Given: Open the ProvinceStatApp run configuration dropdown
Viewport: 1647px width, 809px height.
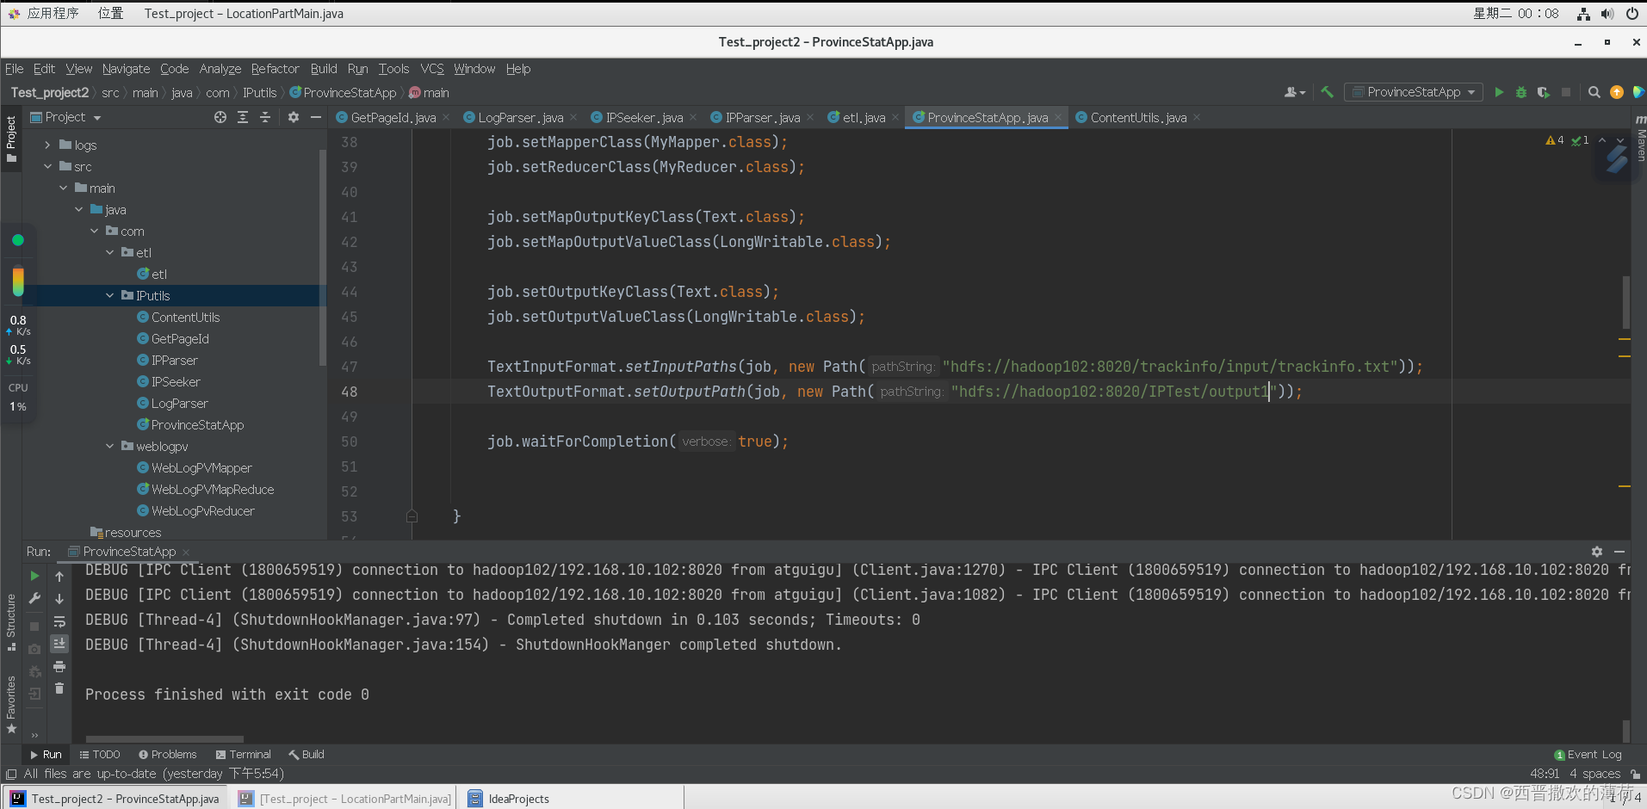Looking at the screenshot, I should (x=1414, y=92).
